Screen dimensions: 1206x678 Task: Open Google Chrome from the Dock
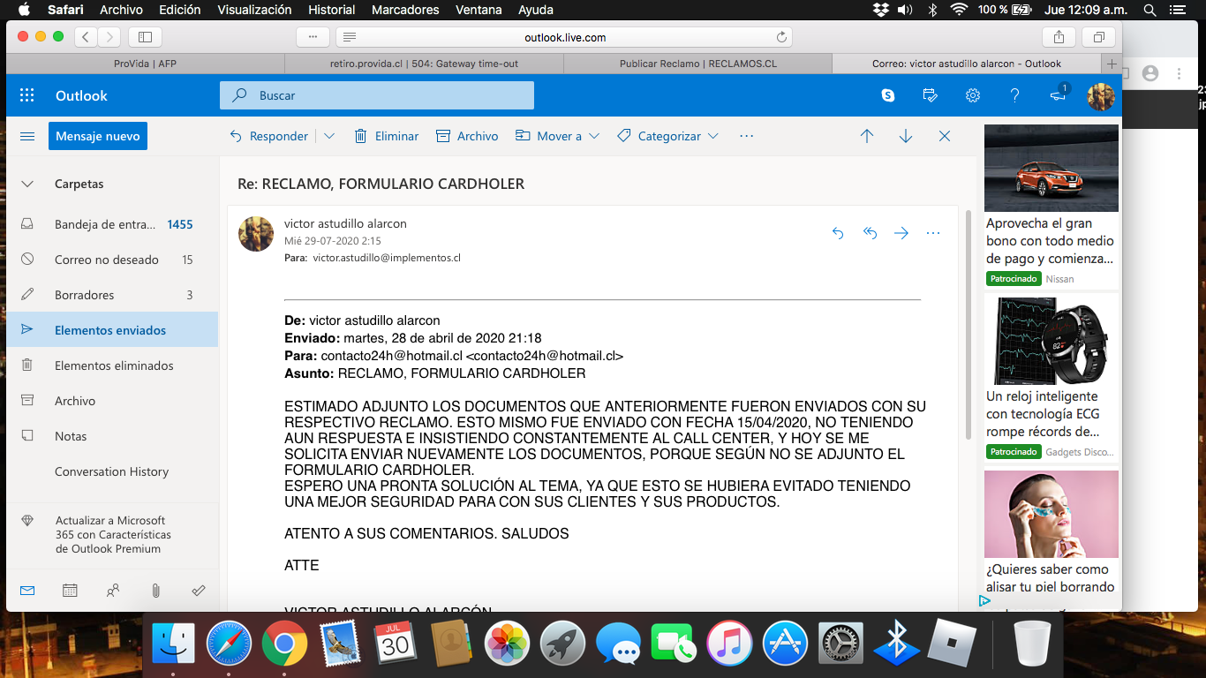[x=284, y=643]
